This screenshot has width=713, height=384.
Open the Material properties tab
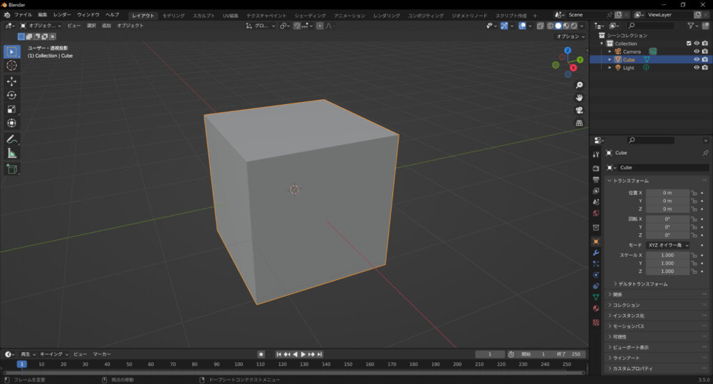click(x=596, y=308)
